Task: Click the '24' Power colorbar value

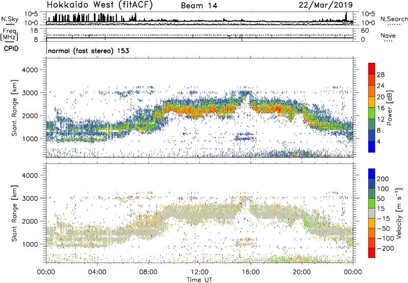Action: (x=380, y=86)
